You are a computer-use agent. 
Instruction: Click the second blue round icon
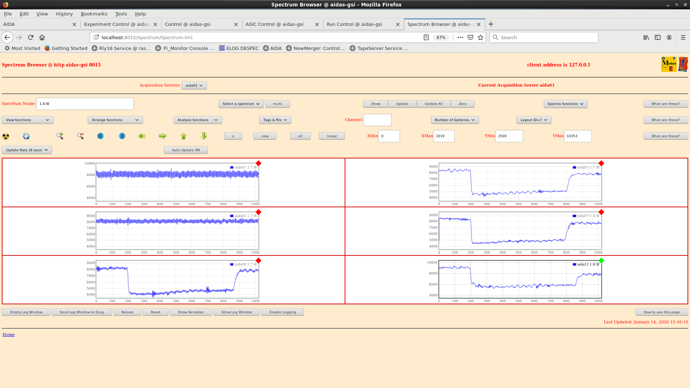tap(122, 136)
